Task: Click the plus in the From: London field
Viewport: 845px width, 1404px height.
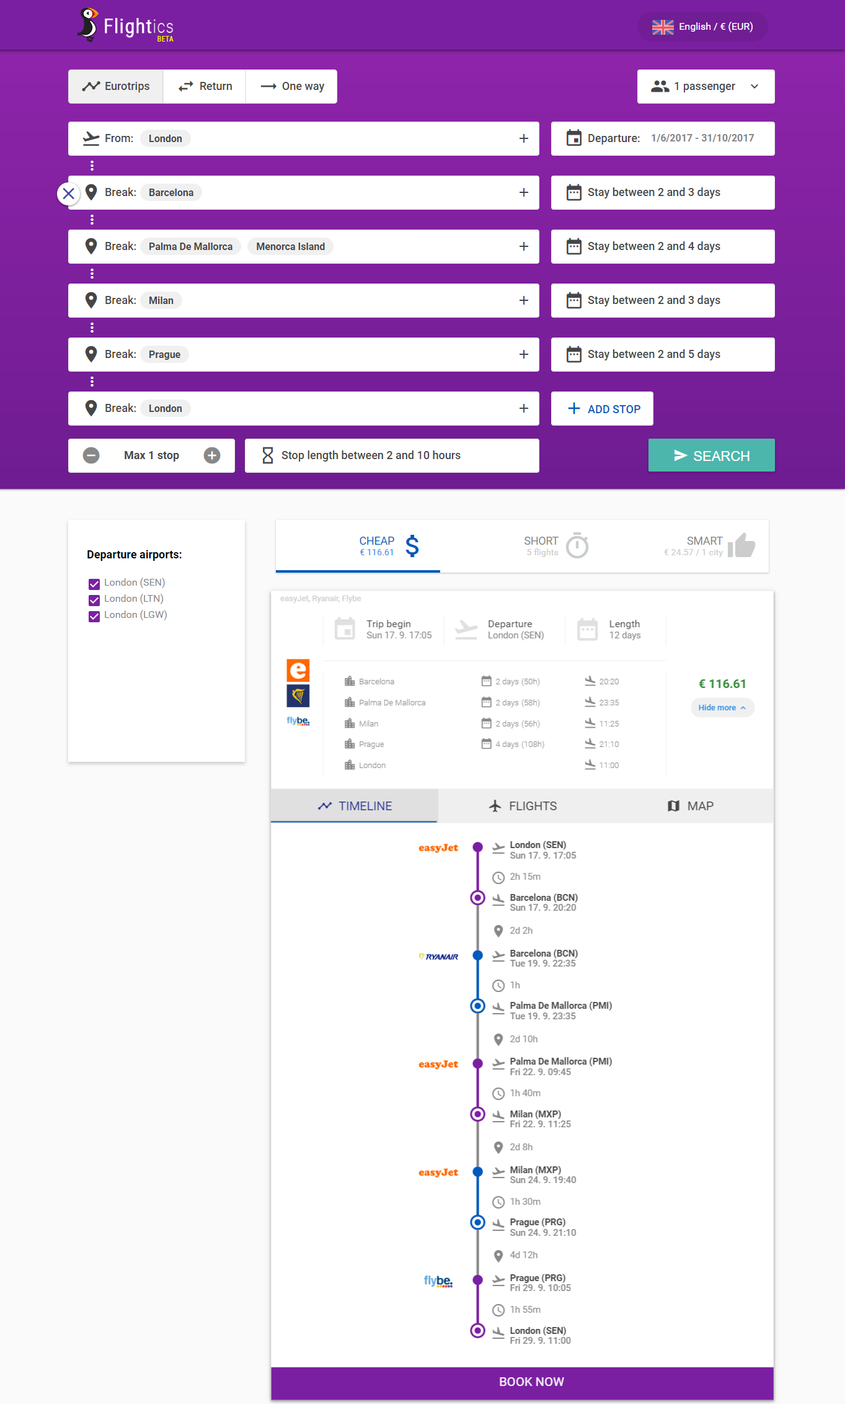Action: coord(524,138)
